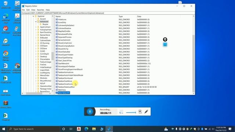The width and height of the screenshot is (235, 132).
Task: Click the TaskbarAnimations value icon
Action: [x=57, y=72]
